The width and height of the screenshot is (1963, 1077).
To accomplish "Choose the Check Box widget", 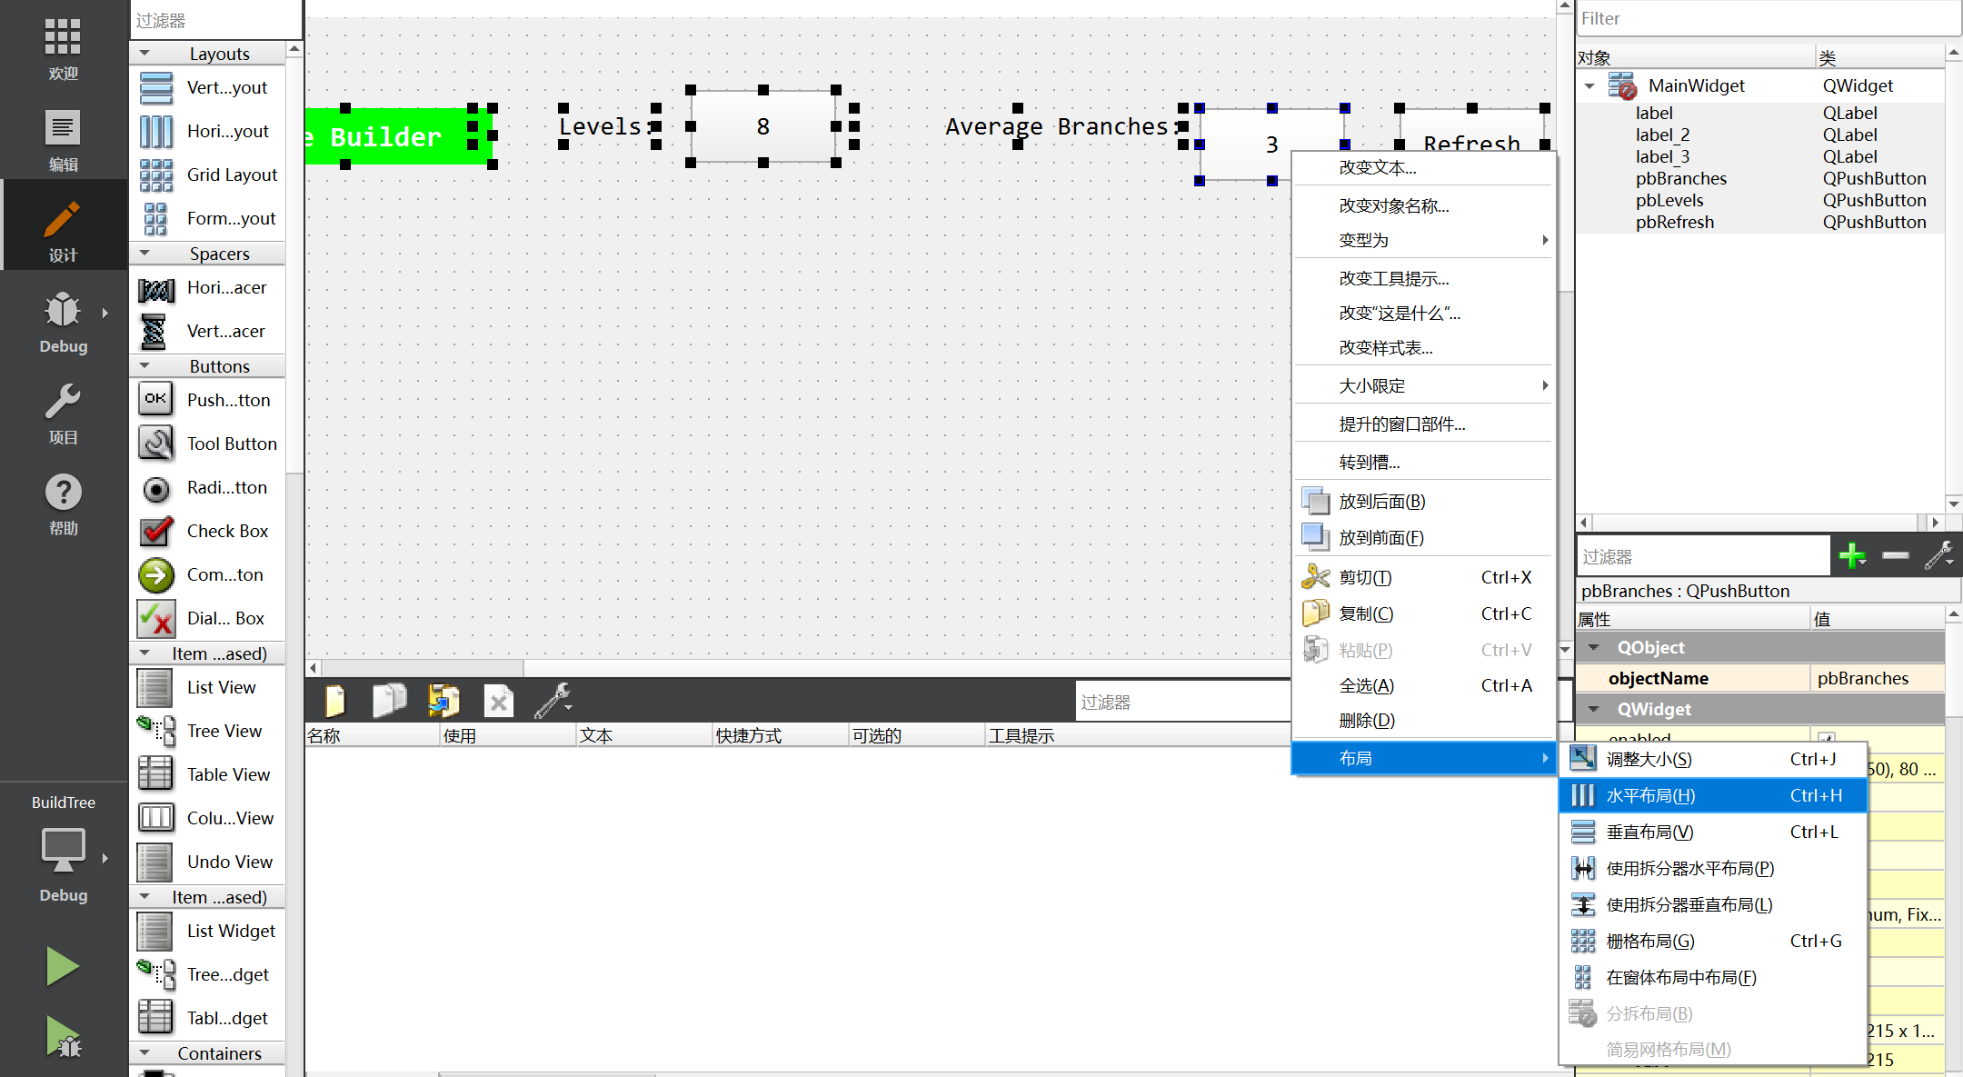I will pos(208,531).
